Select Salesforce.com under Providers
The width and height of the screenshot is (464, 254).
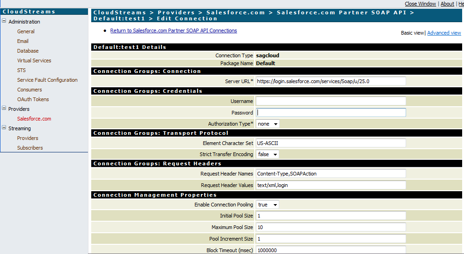[x=34, y=119]
